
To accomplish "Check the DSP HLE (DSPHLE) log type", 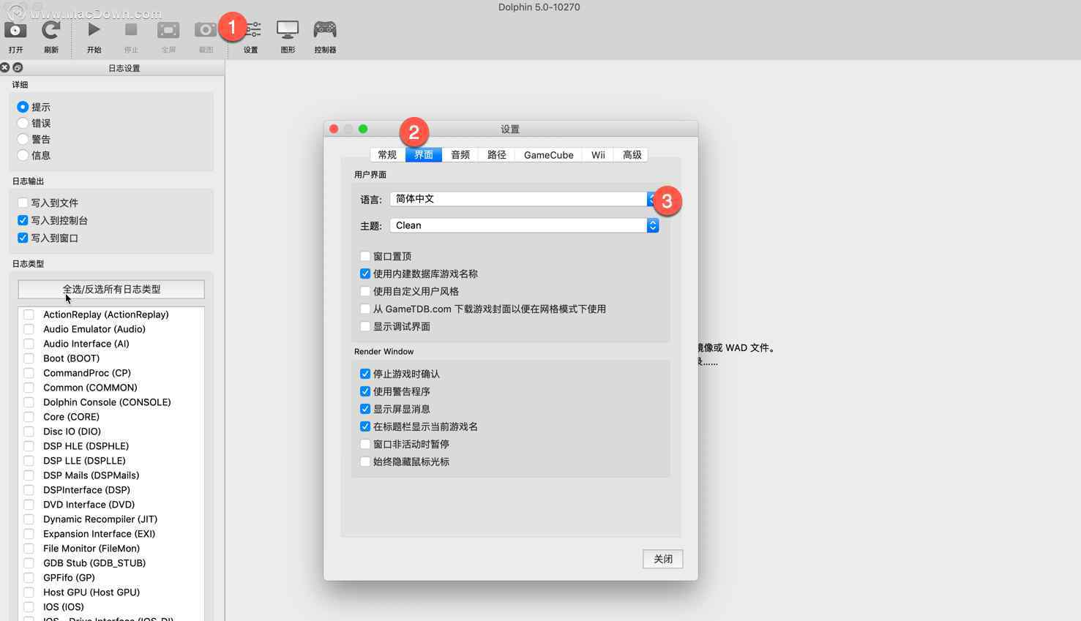I will coord(29,446).
